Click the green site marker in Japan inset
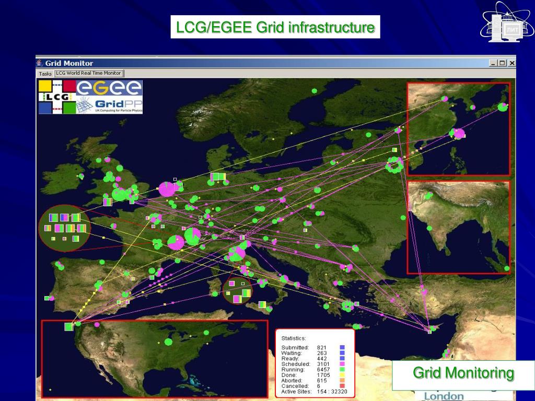This screenshot has width=535, height=401. tap(502, 107)
